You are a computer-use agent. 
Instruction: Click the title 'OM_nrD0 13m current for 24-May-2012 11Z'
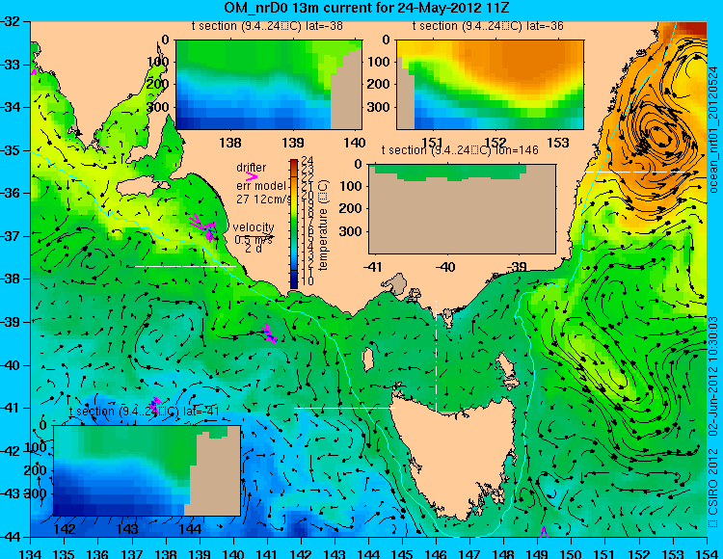point(366,8)
